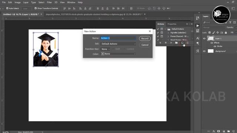Collapse the Actions panel with double-arrow icon
The image size is (237, 133).
click(x=187, y=24)
